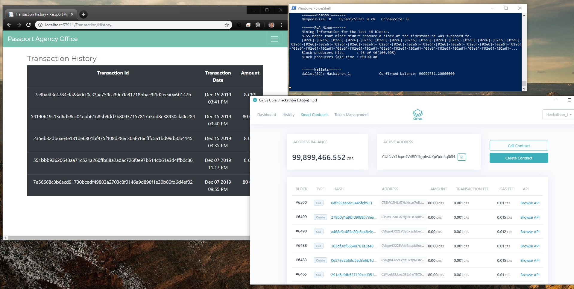Click address CSKLeWELtmzGT2wHmYWXb... in block #6465 row
Viewport: 574px width, 289px height.
[x=402, y=275]
